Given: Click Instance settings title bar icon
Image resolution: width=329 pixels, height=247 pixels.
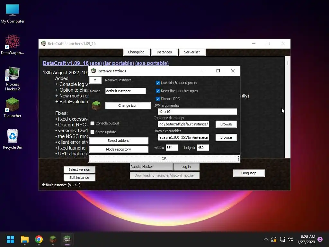Looking at the screenshot, I should click(x=93, y=71).
